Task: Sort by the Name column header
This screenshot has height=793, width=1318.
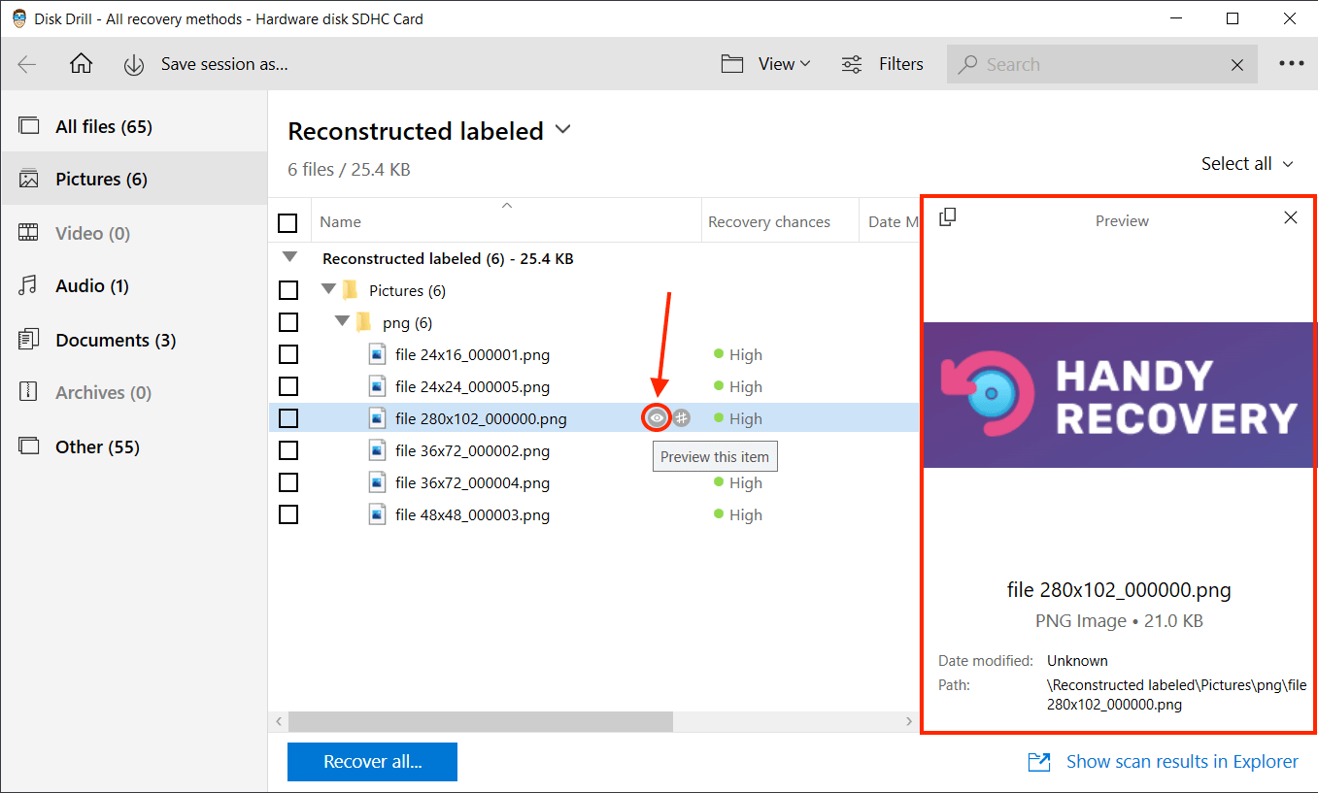Action: (506, 221)
